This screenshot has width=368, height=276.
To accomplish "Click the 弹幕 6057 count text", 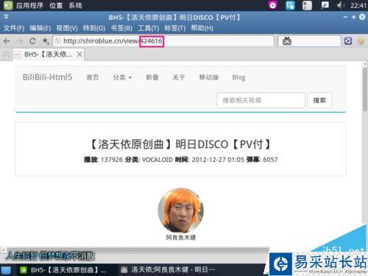I will coord(262,160).
